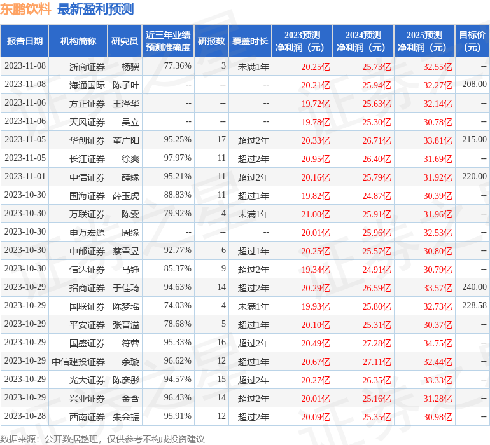The width and height of the screenshot is (490, 445).
Task: Select the 机构简称 column header
Action: tap(78, 41)
